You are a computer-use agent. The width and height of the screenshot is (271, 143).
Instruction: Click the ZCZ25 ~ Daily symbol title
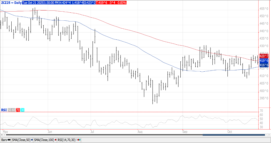click(10, 2)
